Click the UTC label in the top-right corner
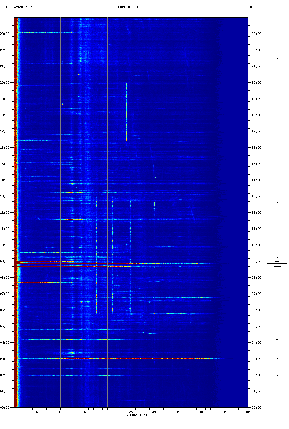Screen dimensions: 289x429 [251, 7]
